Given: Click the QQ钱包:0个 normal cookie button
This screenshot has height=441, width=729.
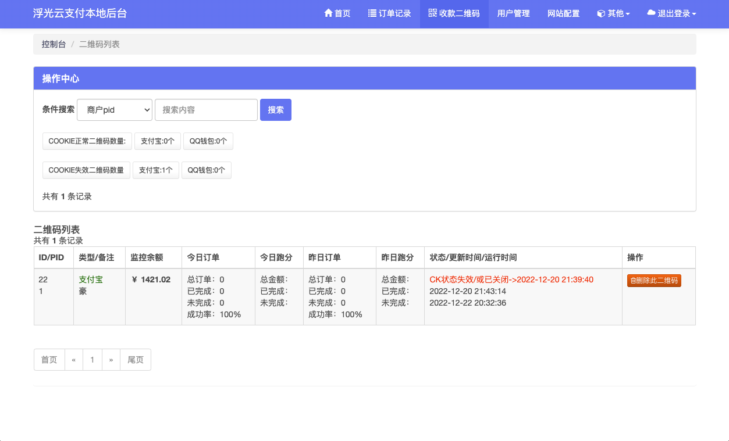Looking at the screenshot, I should point(208,141).
